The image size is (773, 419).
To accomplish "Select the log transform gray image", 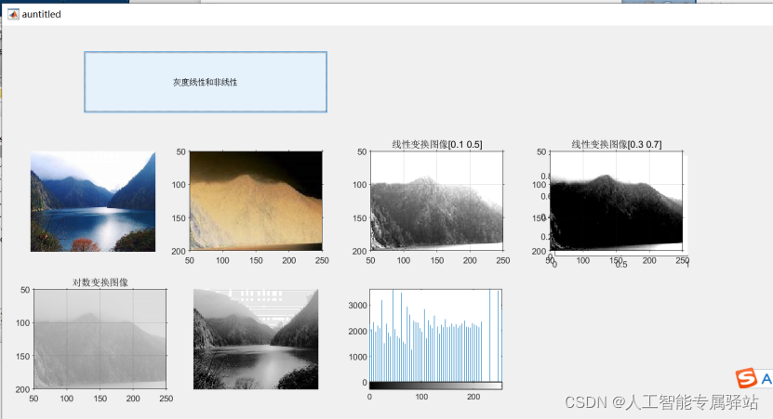I will [100, 339].
